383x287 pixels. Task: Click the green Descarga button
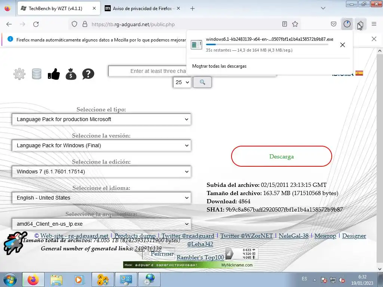pos(281,157)
